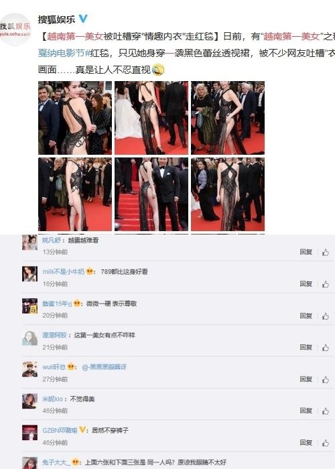Open the @-黑黑黑眼圈讶 mention link
Image resolution: width=335 pixels, height=469 pixels.
point(104,366)
